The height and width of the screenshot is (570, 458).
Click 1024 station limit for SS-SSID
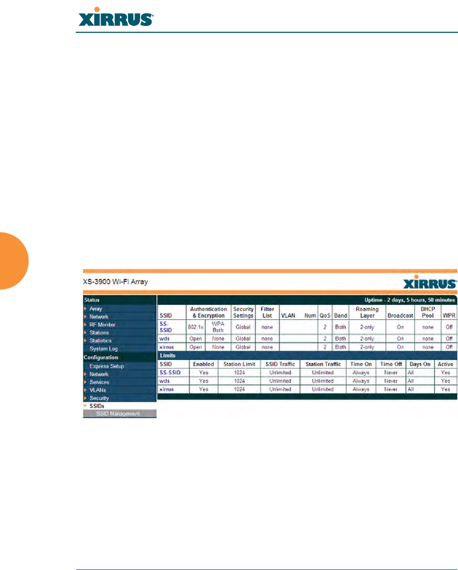click(x=239, y=373)
